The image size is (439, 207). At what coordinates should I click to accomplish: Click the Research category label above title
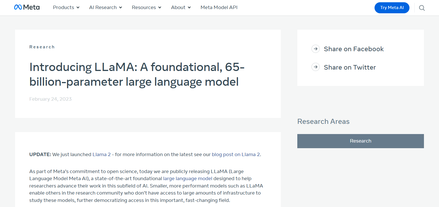coord(42,47)
